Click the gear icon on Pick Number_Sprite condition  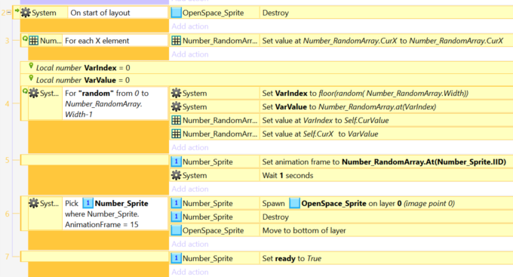pos(34,203)
